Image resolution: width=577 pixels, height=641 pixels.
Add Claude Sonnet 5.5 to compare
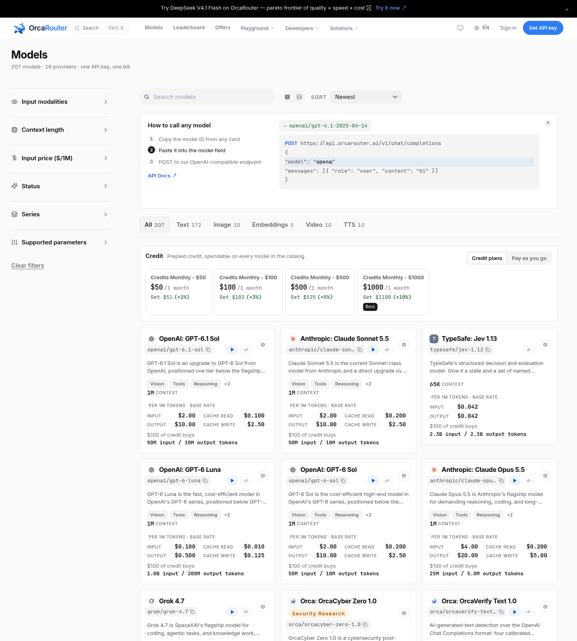pyautogui.click(x=404, y=345)
